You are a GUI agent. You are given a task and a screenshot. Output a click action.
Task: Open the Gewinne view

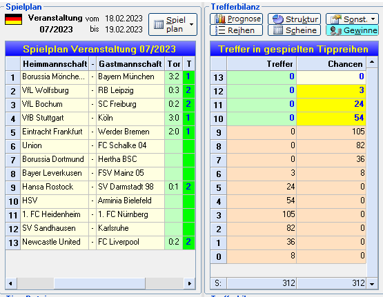352,30
